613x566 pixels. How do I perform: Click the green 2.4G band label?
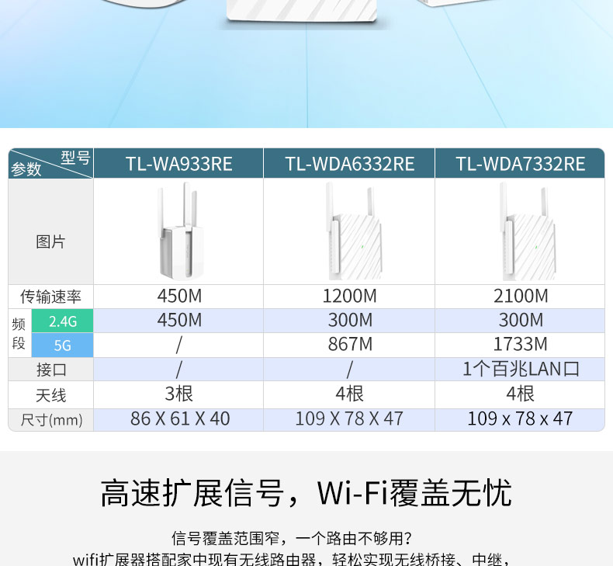(x=63, y=321)
